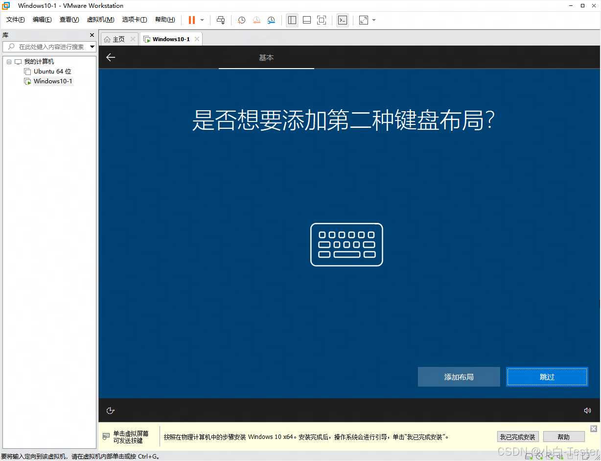Screen dimensions: 601x461
Task: Select 我的计算机 in the library tree
Action: (x=39, y=62)
